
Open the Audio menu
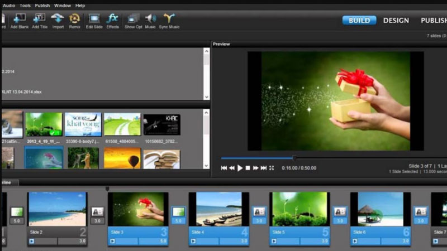(x=9, y=6)
